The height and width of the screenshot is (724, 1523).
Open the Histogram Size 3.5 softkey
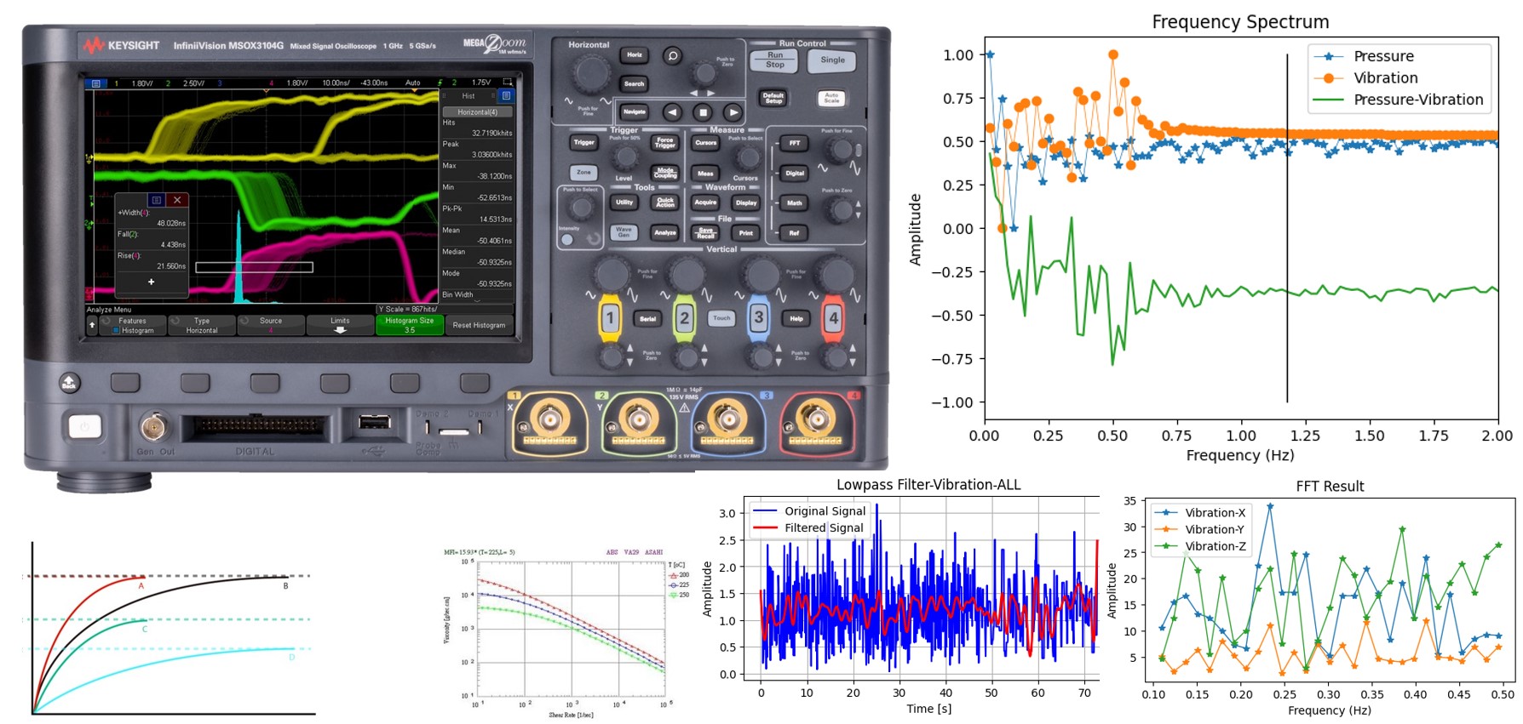410,325
